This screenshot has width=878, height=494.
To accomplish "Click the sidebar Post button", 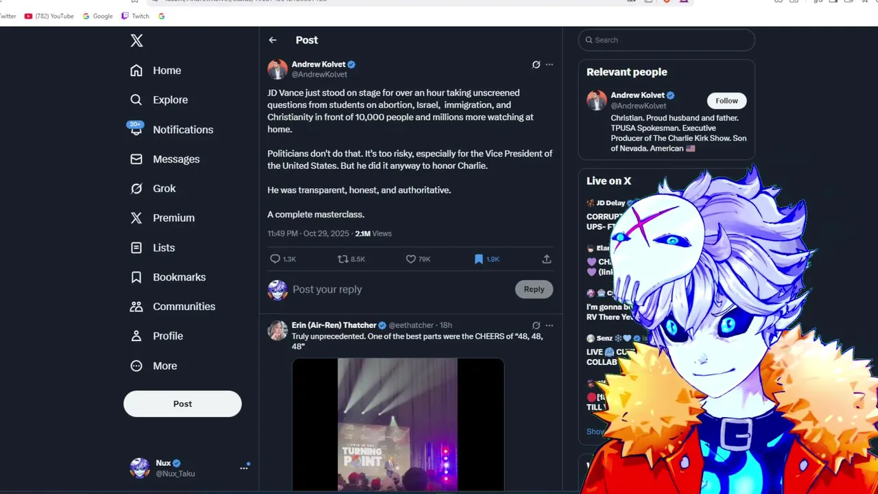I will pos(182,403).
